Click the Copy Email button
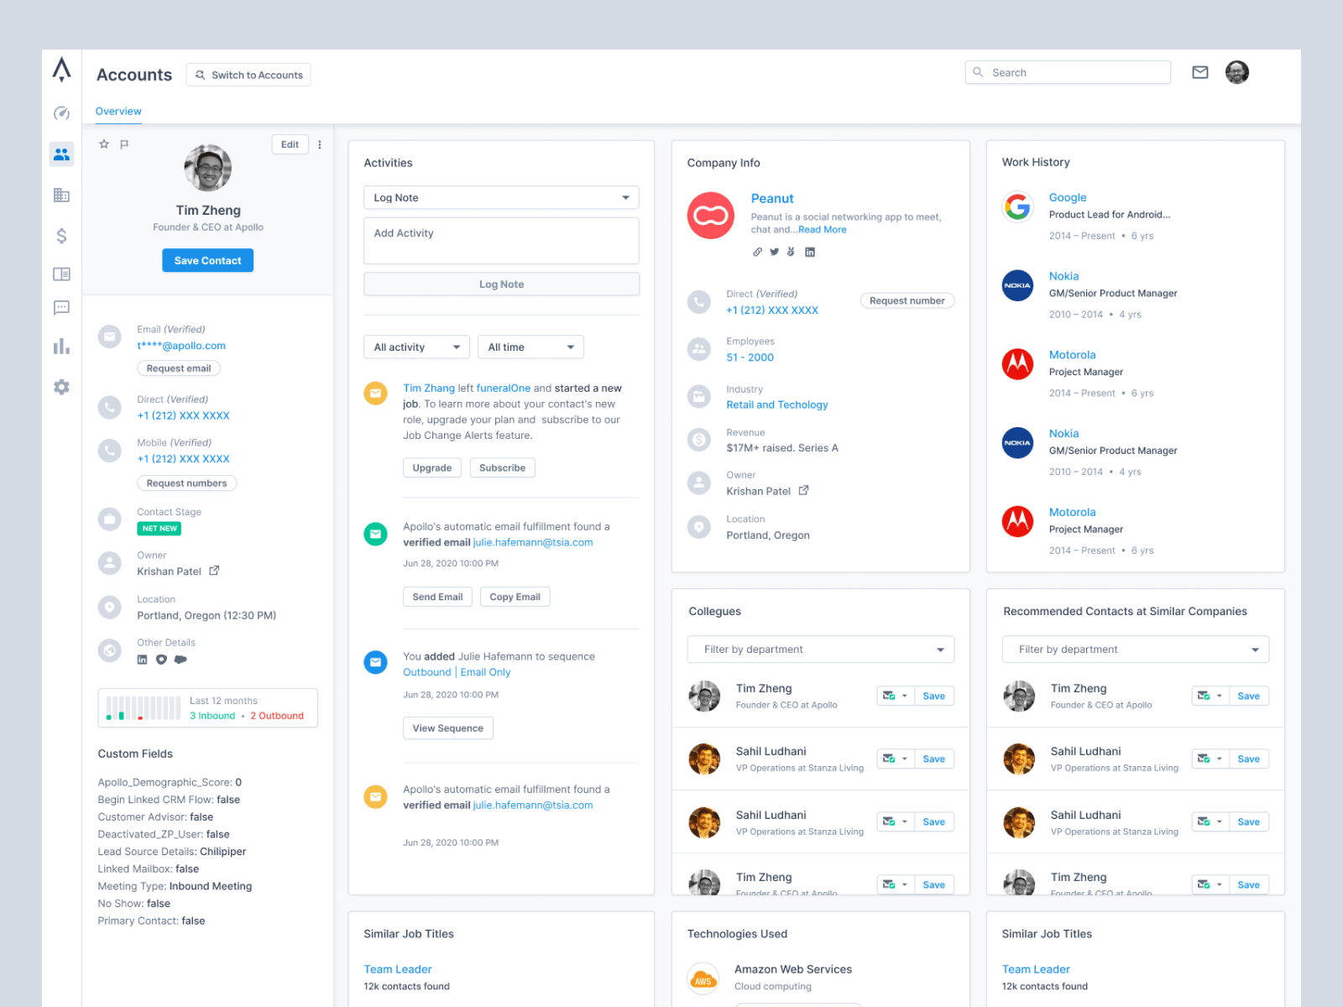The image size is (1343, 1007). click(515, 597)
